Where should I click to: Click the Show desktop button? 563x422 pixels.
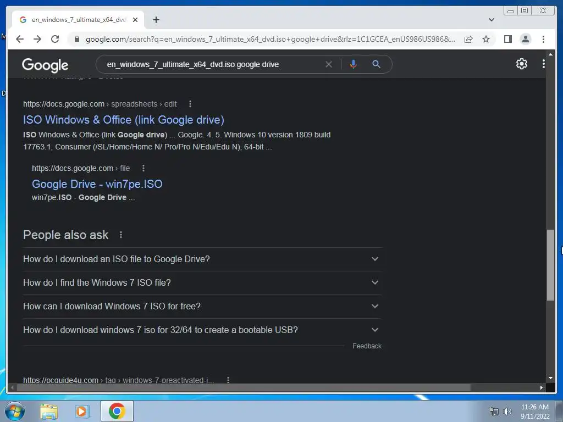(x=559, y=411)
